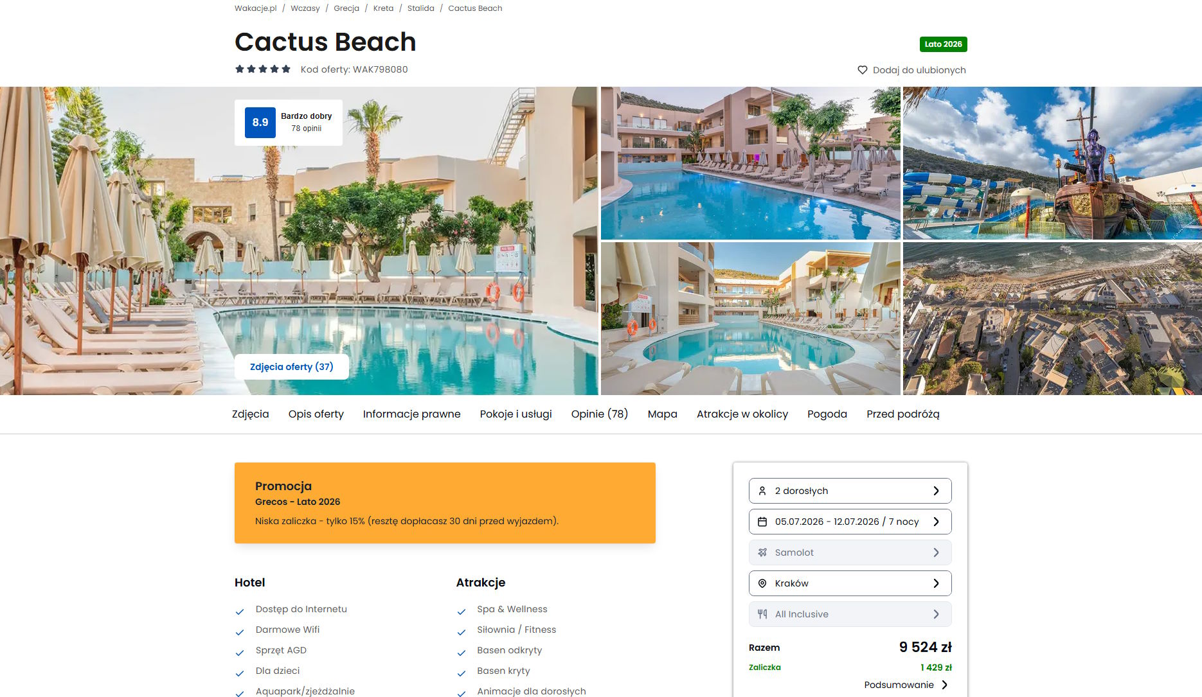This screenshot has width=1202, height=697.
Task: Click the heart icon to add to favorites
Action: coord(862,70)
